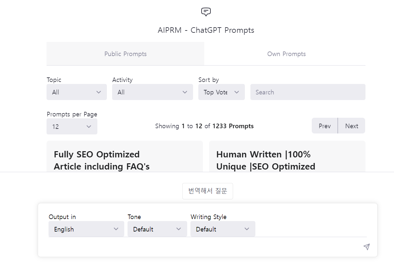Switch to the Public Prompts tab
Viewport: 394px width, 262px height.
tap(125, 54)
